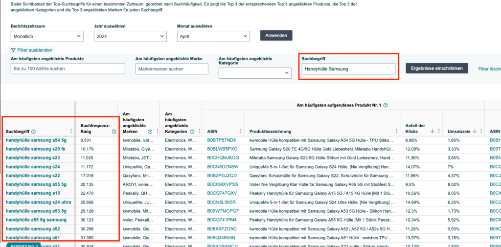Select the Umsatzrate value 9,05%
Viewport: 501px width, 247px height.
click(x=454, y=193)
